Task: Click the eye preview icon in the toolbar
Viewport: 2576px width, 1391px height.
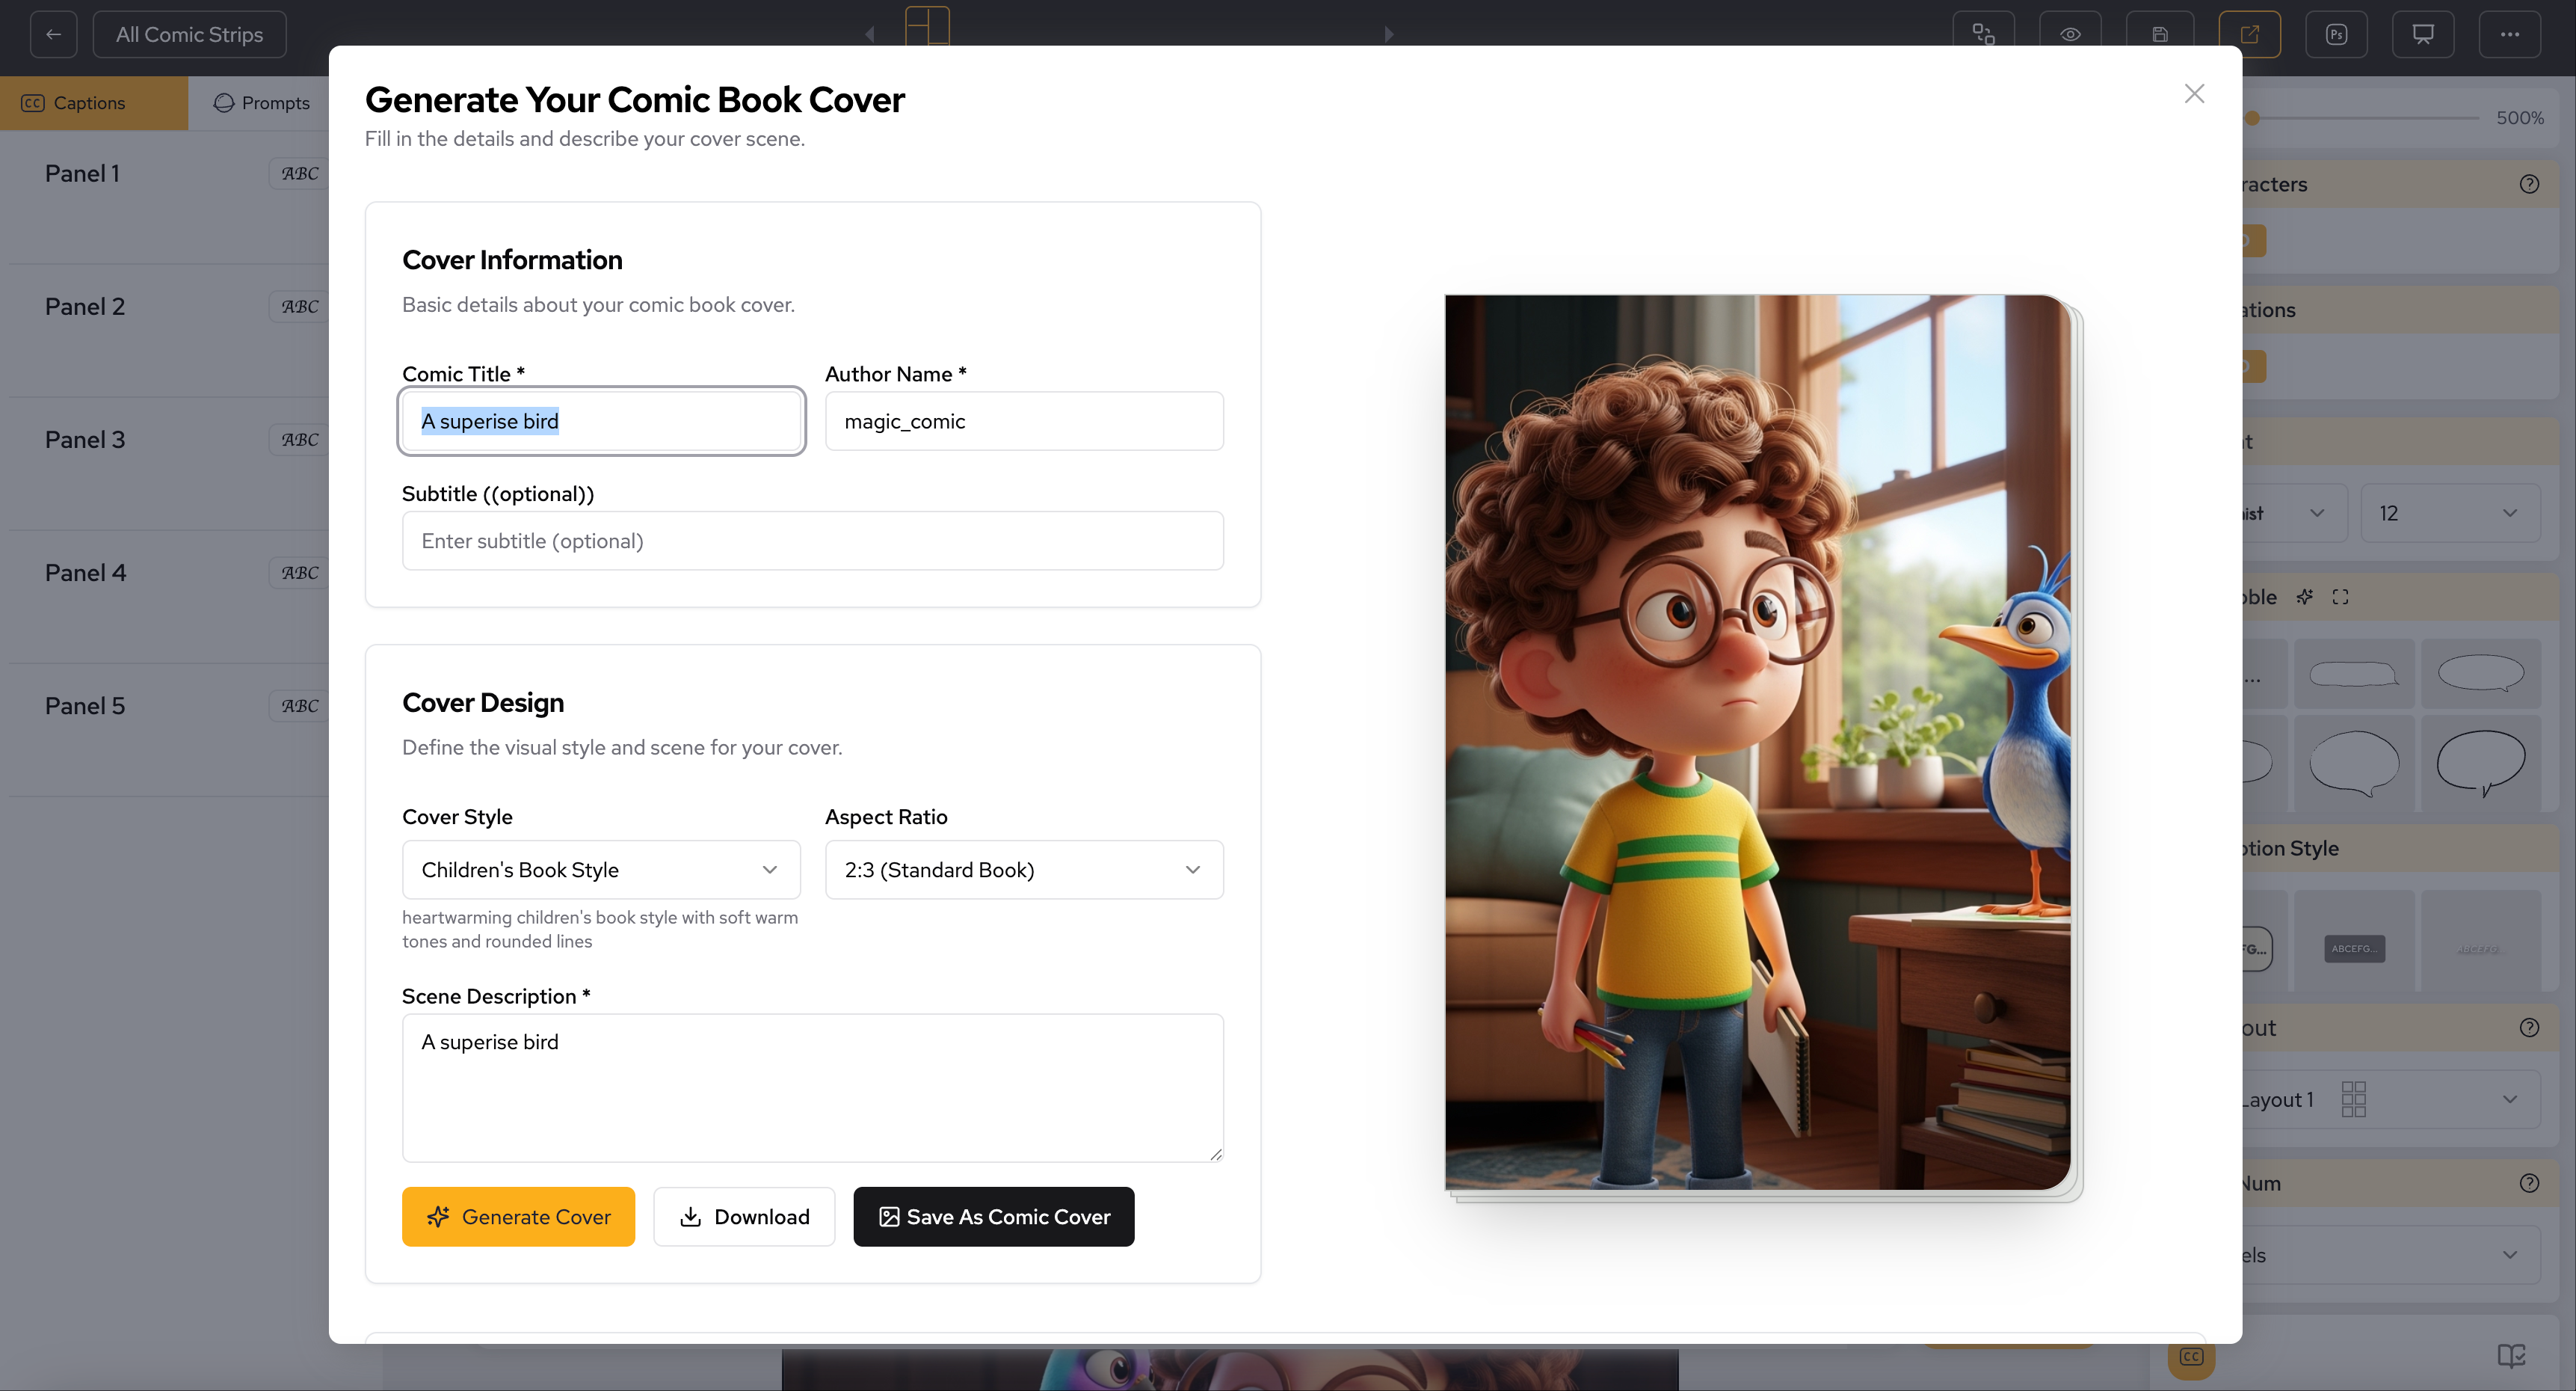Action: (x=2070, y=33)
